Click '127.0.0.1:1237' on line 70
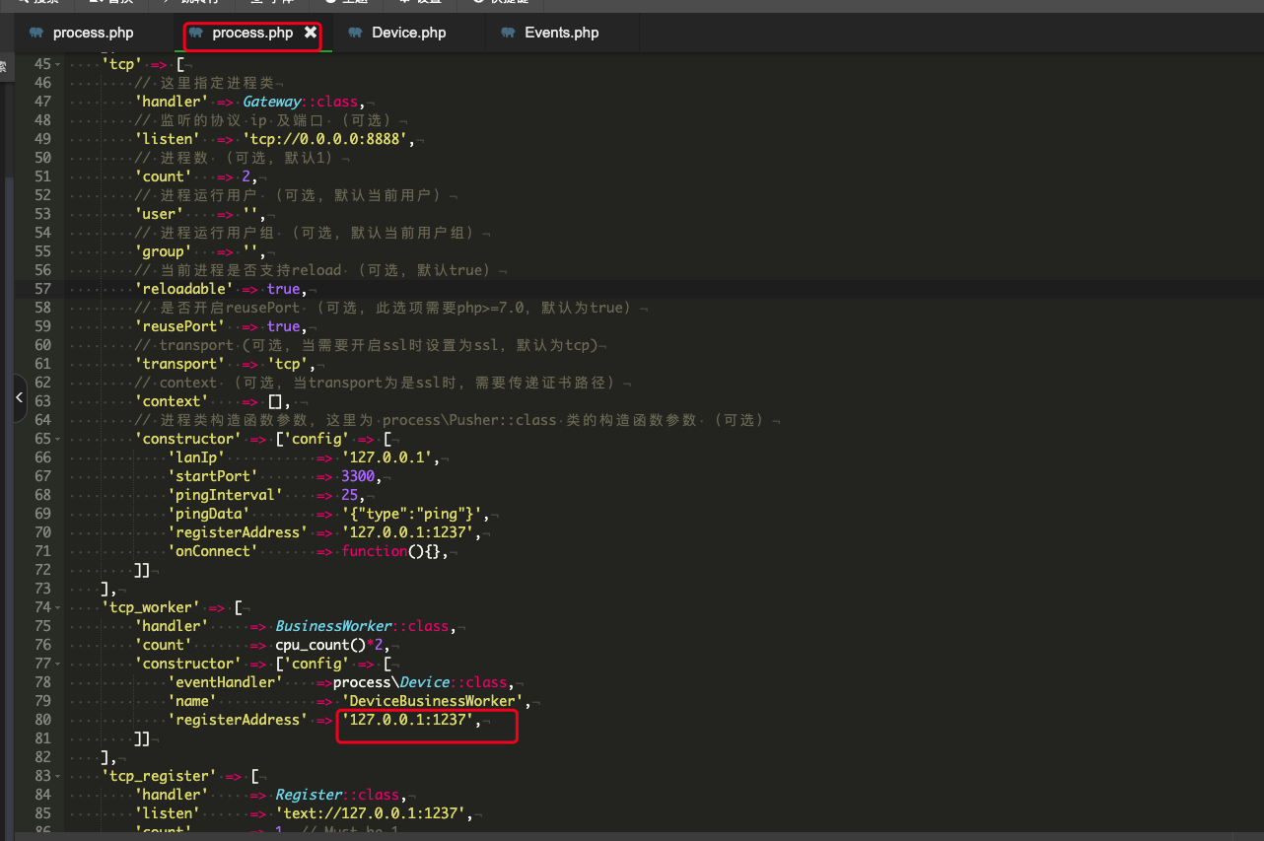The height and width of the screenshot is (841, 1264). (x=410, y=532)
